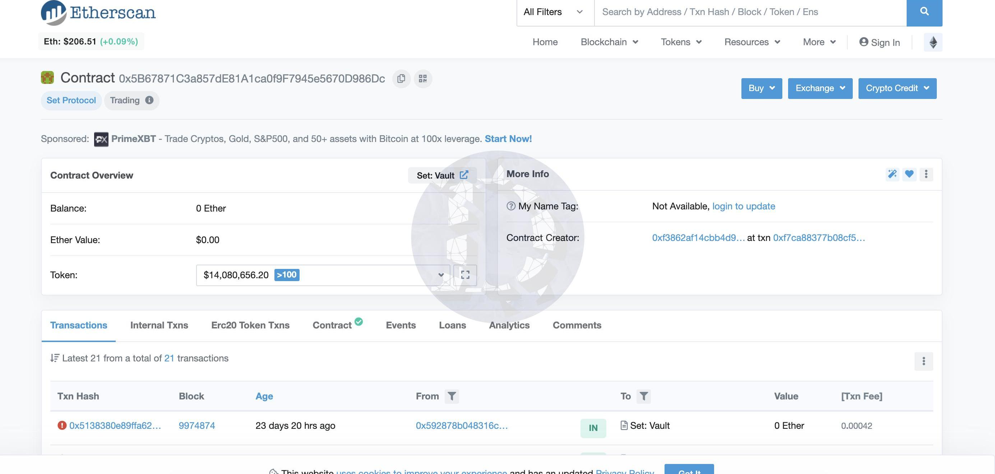Viewport: 995px width, 474px height.
Task: Click the 21 total transactions link
Action: click(x=169, y=358)
